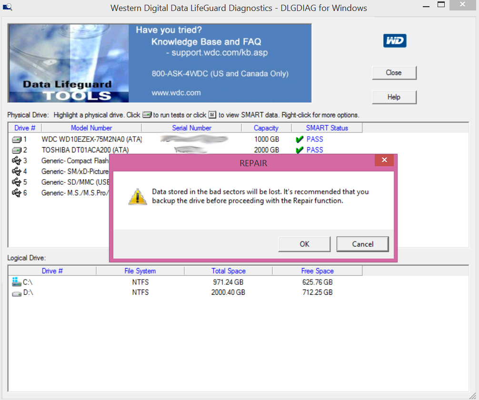Select TOSHIBA DT01ACA200 (ATA) model text
The height and width of the screenshot is (400, 479).
(85, 150)
